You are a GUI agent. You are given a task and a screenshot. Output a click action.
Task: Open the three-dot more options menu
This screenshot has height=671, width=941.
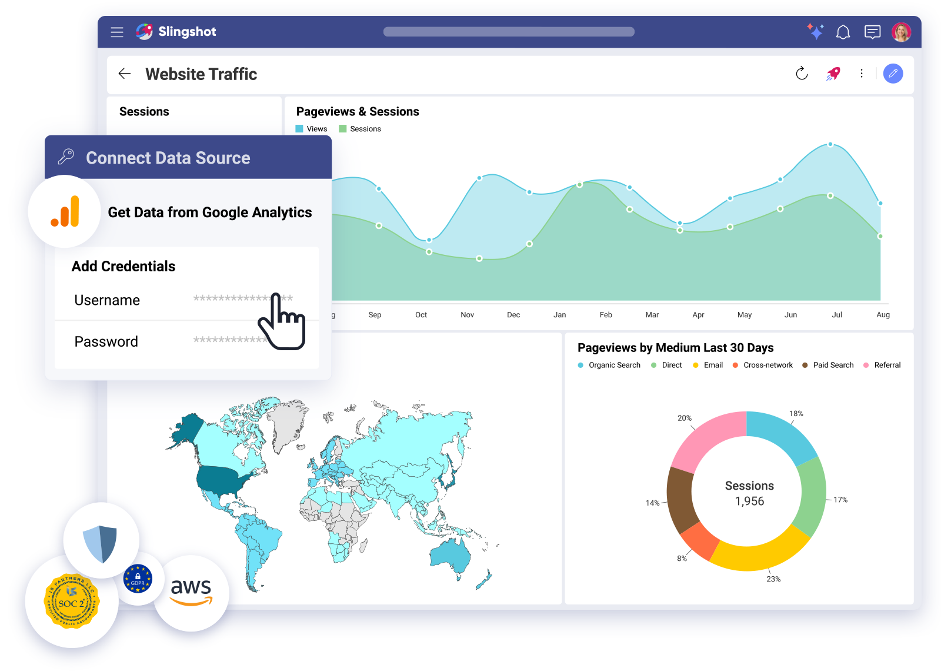click(x=862, y=74)
